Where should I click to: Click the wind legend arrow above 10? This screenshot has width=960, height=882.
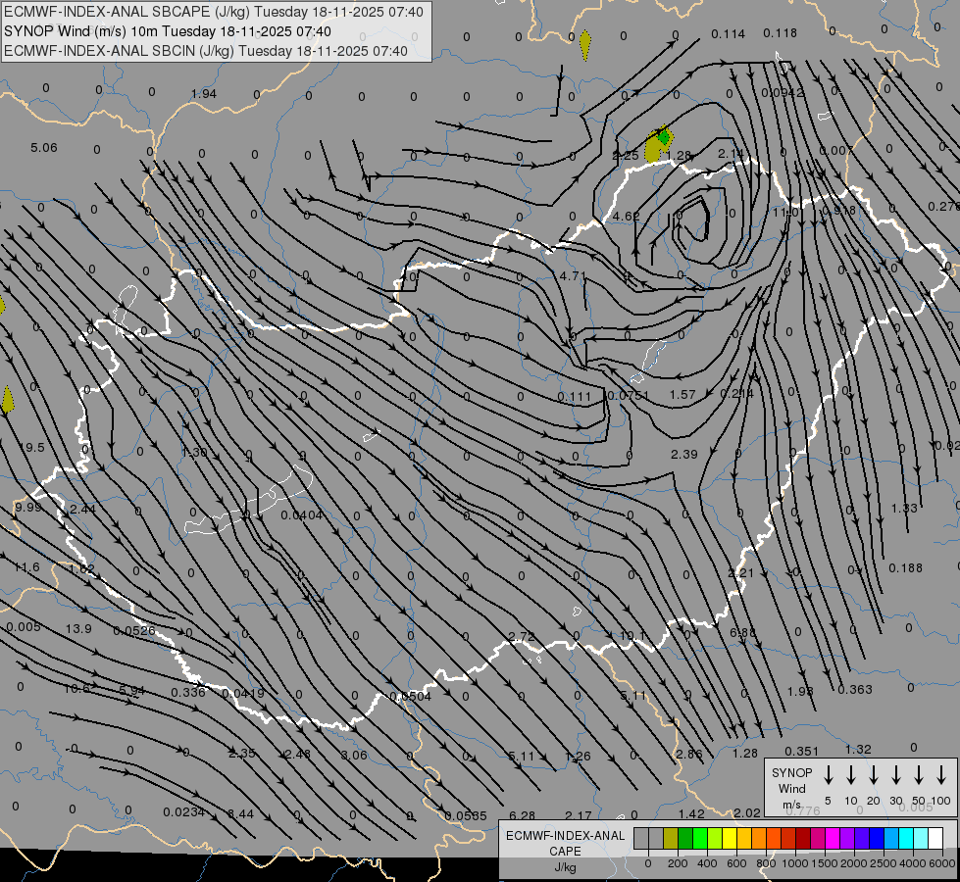pyautogui.click(x=850, y=775)
